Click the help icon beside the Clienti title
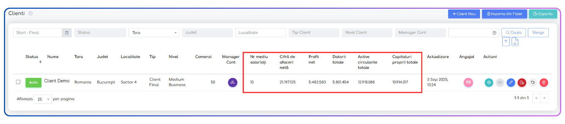 (x=30, y=13)
